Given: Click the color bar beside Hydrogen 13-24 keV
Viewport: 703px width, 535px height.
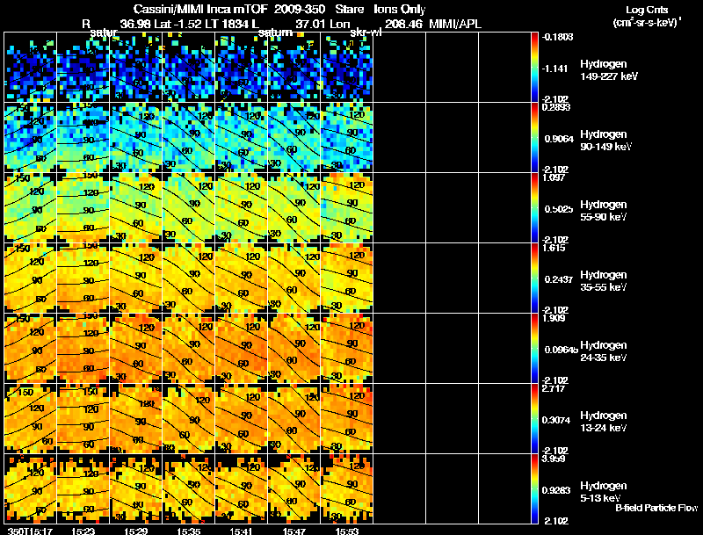Looking at the screenshot, I should pos(534,419).
